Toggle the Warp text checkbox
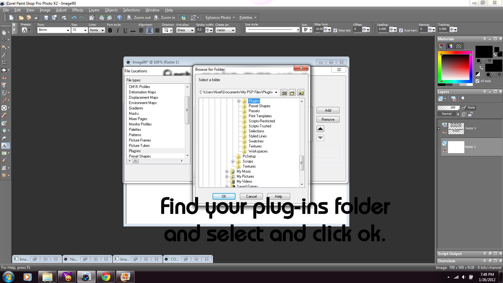 point(335,31)
